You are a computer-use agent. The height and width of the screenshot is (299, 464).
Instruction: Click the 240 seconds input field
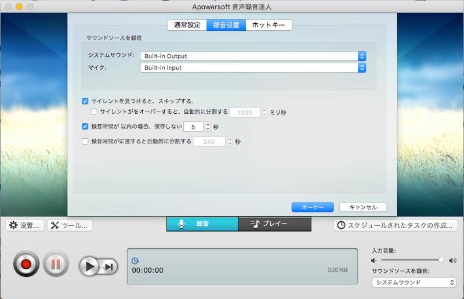[209, 142]
